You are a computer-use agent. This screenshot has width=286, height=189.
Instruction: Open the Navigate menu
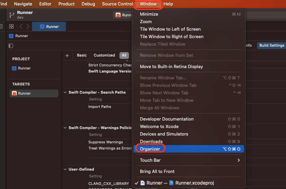click(x=23, y=4)
